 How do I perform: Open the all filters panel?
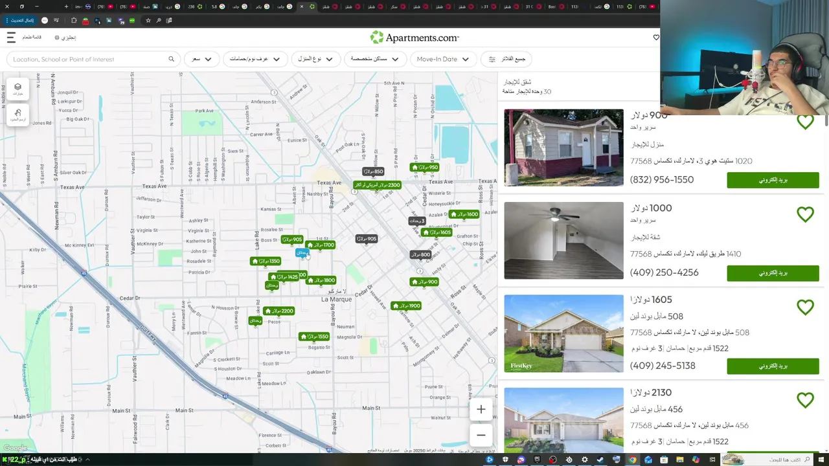[x=506, y=59]
